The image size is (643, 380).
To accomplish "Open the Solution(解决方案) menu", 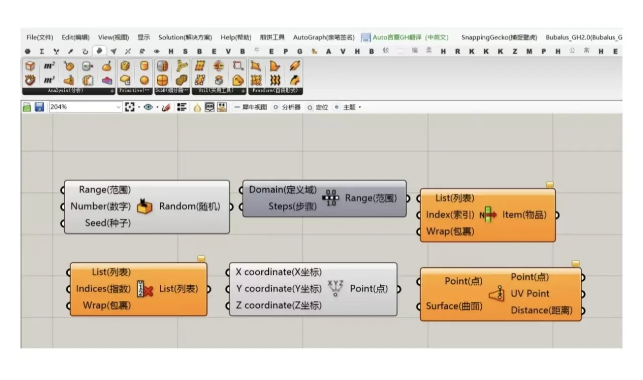I will pos(185,38).
